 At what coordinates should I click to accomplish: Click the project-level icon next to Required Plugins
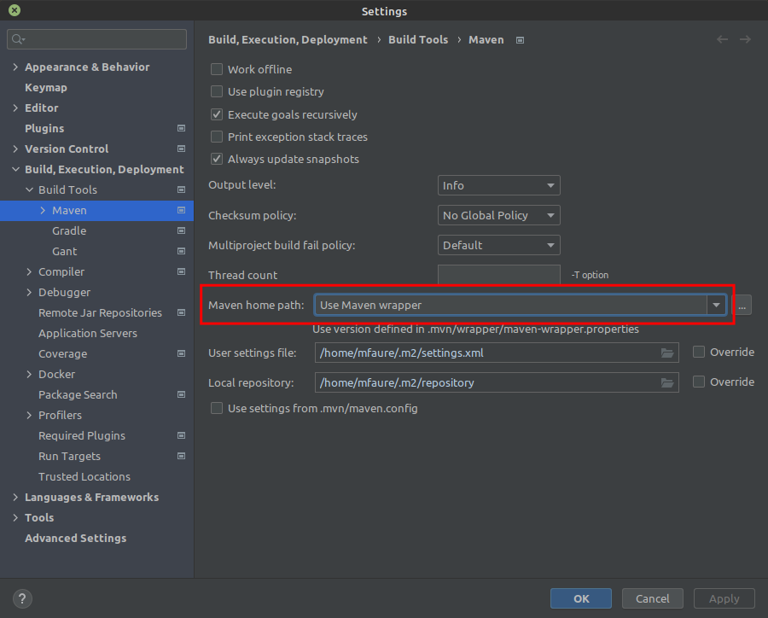(x=181, y=435)
